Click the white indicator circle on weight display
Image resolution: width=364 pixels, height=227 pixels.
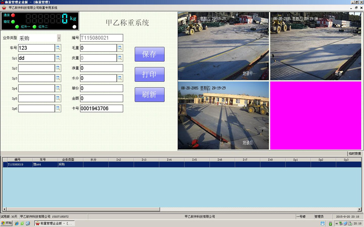pos(75,27)
